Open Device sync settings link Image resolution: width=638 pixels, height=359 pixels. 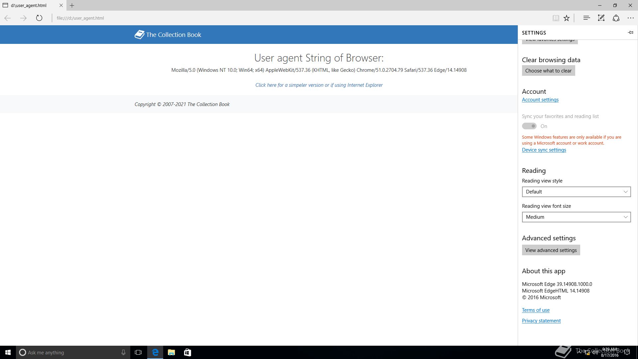click(544, 150)
